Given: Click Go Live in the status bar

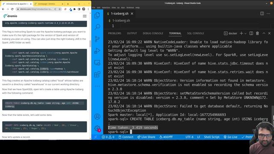Looking at the screenshot, I should click(230, 137).
